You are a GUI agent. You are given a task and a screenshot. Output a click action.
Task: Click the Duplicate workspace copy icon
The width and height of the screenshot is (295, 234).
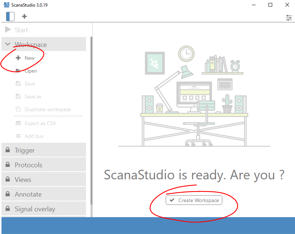coord(18,109)
